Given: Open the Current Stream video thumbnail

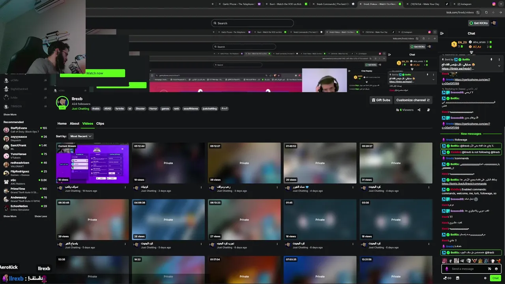Looking at the screenshot, I should pos(92,163).
